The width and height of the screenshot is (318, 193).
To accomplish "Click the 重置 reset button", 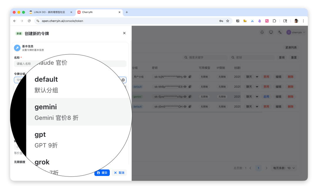I will click(x=294, y=58).
